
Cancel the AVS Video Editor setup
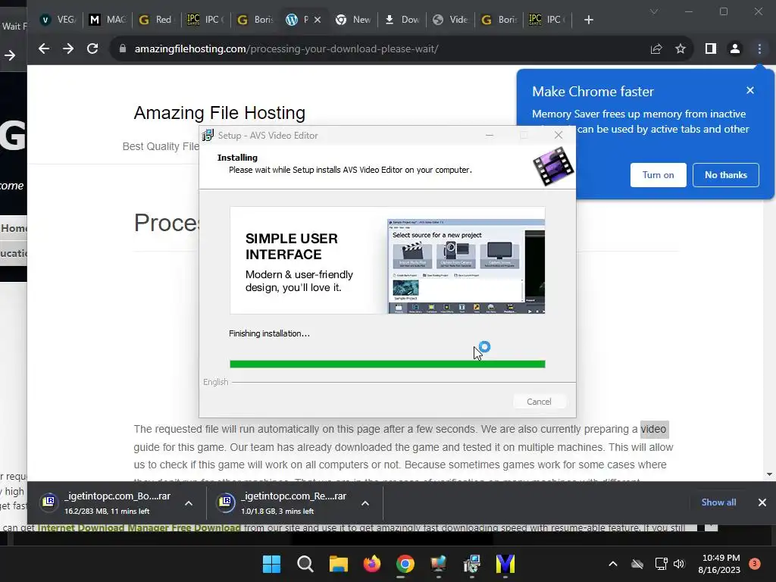coord(539,402)
